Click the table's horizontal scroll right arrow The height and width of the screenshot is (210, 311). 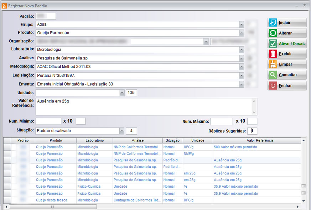point(297,207)
